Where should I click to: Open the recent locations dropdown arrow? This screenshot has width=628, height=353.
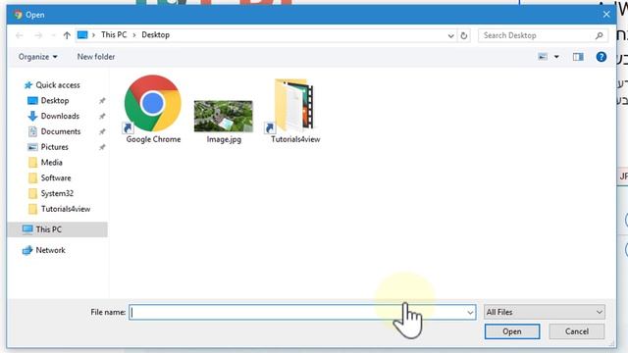pos(53,35)
